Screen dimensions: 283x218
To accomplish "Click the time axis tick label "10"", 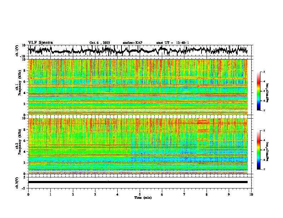I will 251,194.
